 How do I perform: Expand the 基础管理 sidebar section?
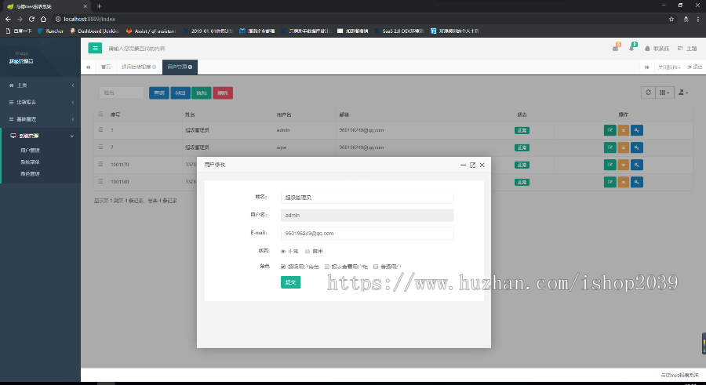[41, 119]
